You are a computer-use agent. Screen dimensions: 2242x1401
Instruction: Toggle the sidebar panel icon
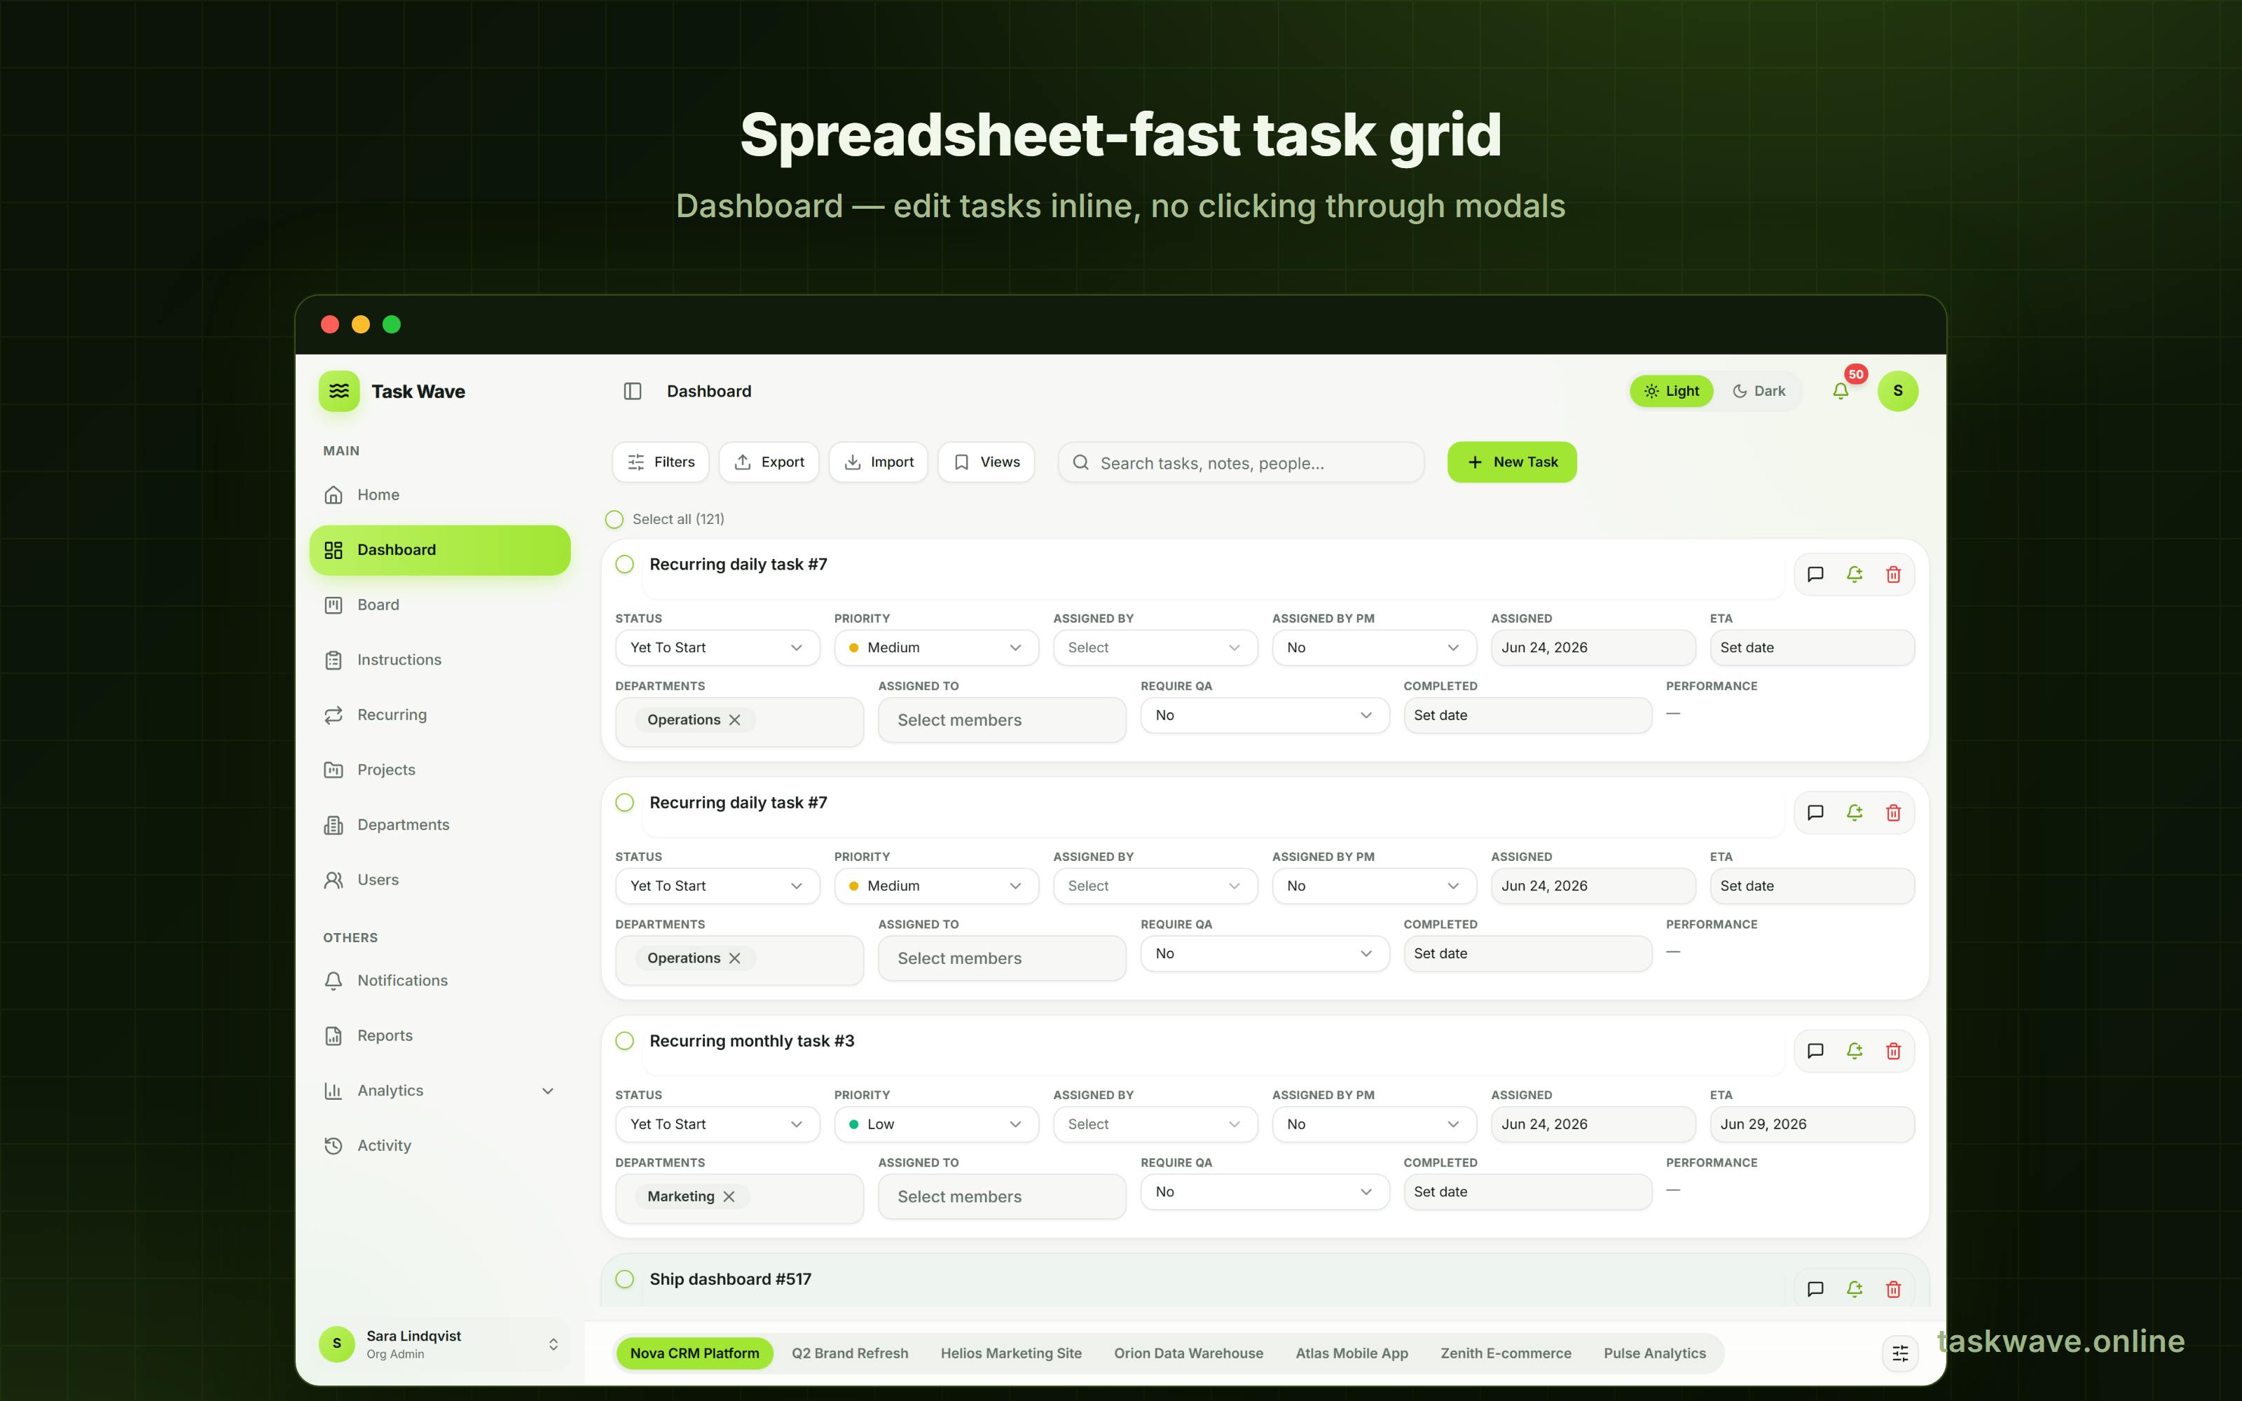click(x=633, y=391)
